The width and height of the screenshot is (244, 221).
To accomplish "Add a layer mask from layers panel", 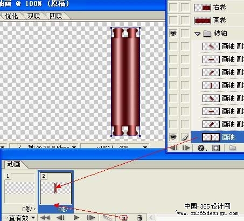I will pos(216,148).
